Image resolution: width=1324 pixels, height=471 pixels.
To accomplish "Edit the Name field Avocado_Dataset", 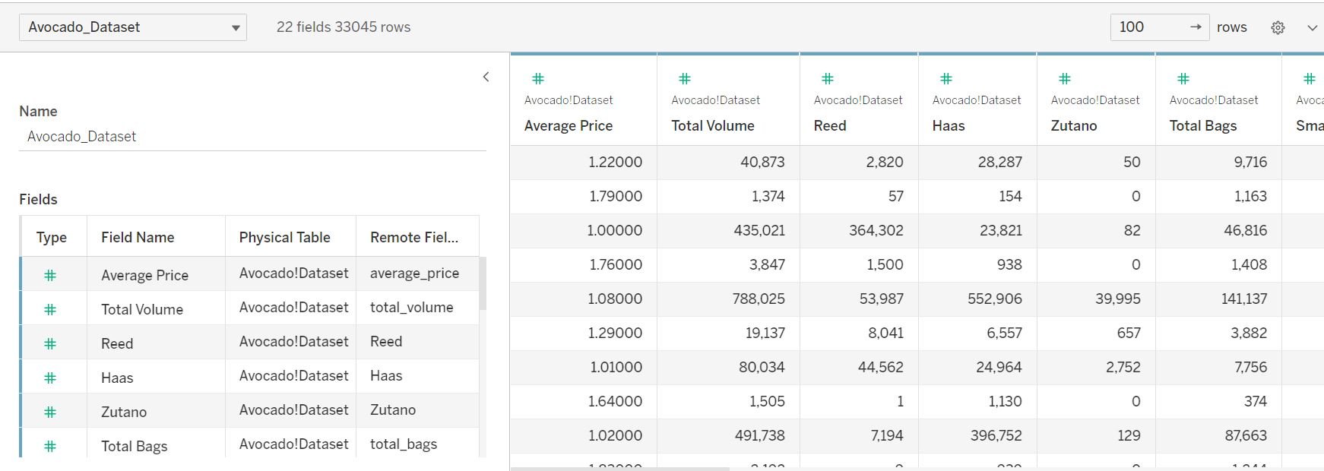I will coord(251,137).
